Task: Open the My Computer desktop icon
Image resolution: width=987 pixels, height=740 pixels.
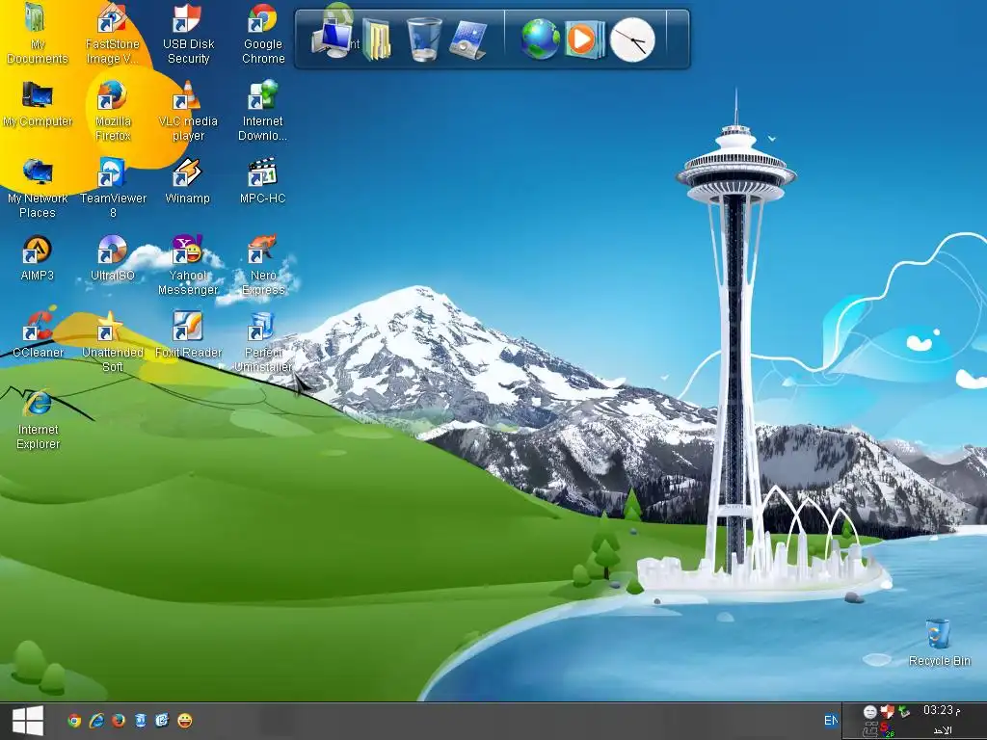Action: tap(38, 104)
